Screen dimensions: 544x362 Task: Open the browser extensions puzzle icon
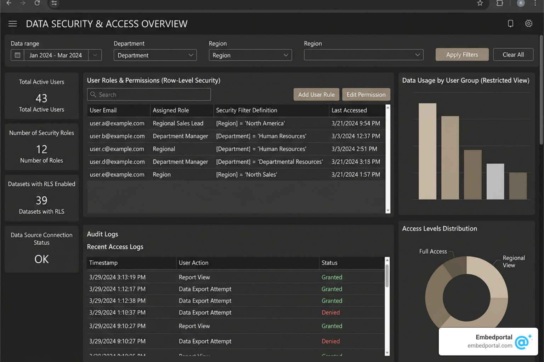click(x=500, y=3)
